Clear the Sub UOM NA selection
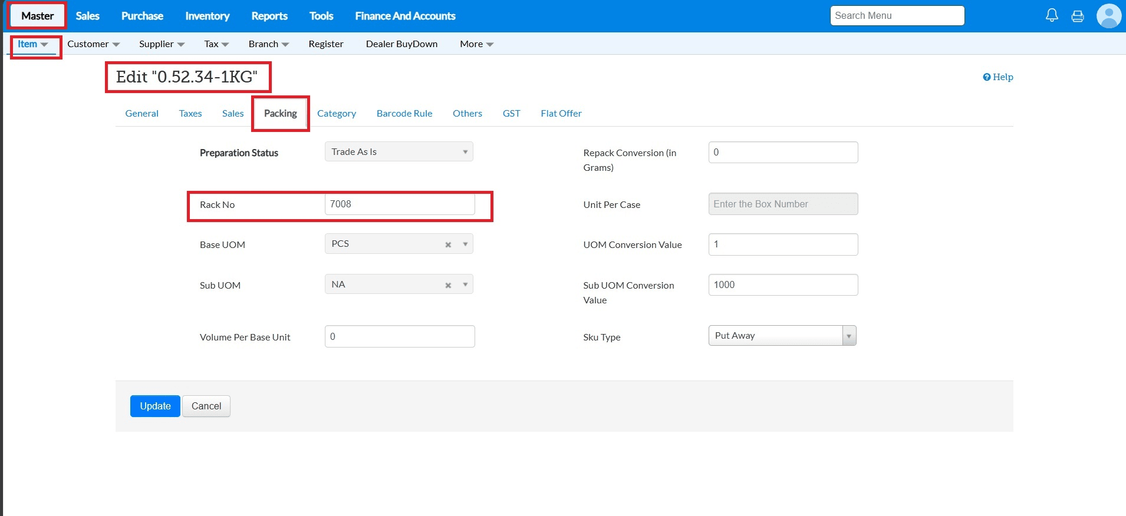The width and height of the screenshot is (1126, 516). click(x=448, y=285)
